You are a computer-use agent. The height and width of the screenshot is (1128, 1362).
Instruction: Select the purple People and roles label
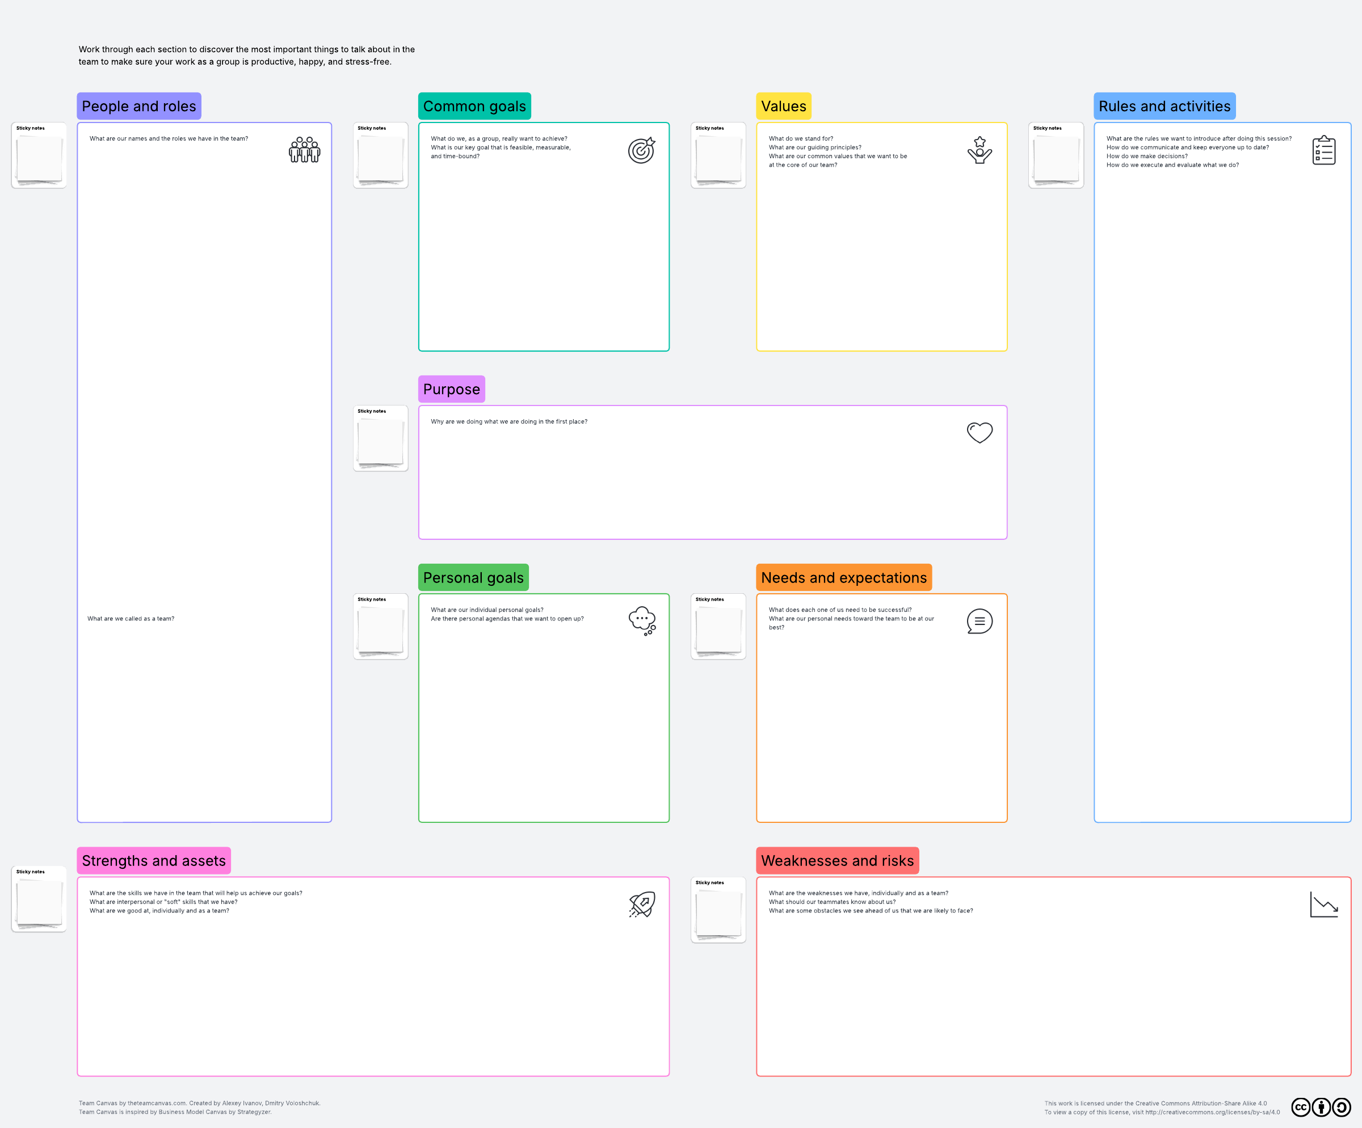[139, 106]
